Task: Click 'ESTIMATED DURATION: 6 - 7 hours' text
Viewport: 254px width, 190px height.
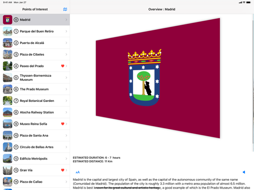Action: click(x=97, y=158)
